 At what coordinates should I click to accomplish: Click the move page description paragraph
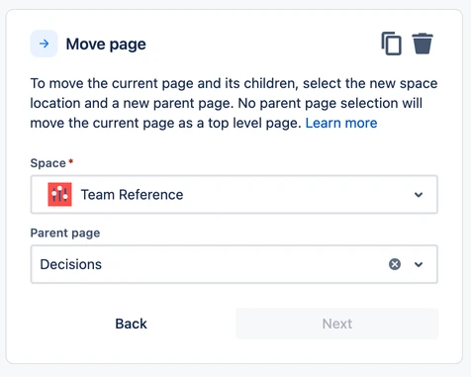click(x=234, y=103)
